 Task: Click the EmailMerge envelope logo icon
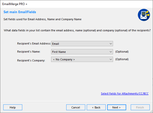pyautogui.click(x=144, y=15)
